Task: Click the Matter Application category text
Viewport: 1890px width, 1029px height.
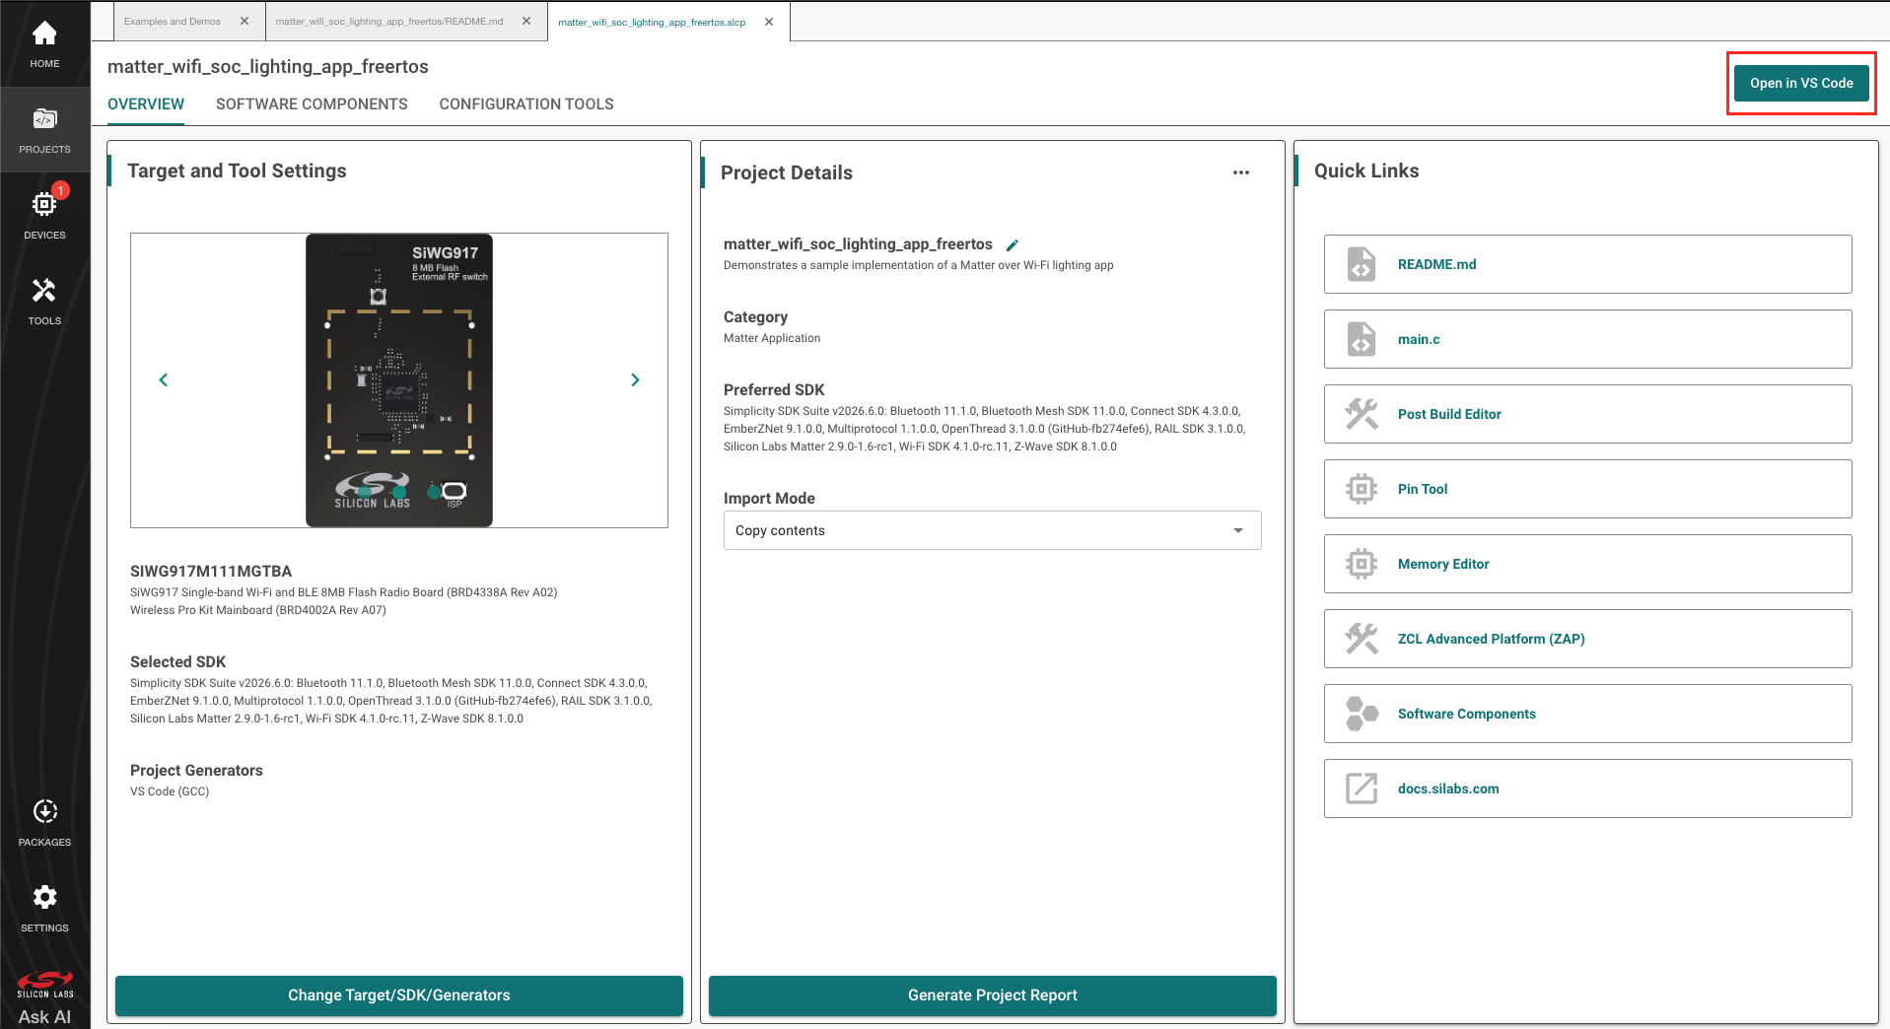Action: click(772, 338)
